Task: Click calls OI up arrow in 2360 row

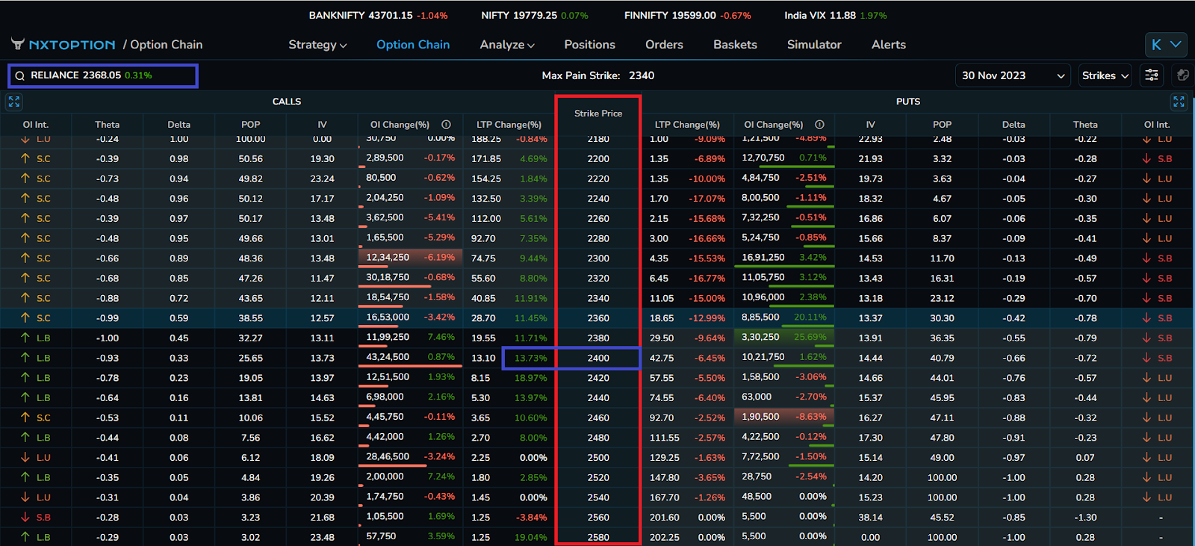Action: [x=25, y=317]
